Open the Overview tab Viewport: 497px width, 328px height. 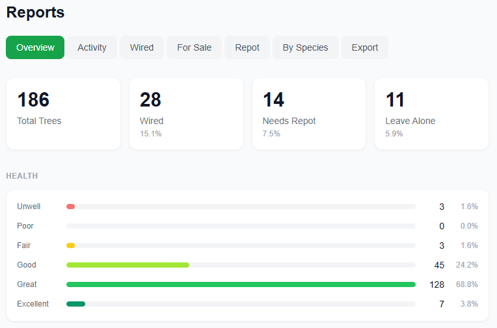coord(35,47)
